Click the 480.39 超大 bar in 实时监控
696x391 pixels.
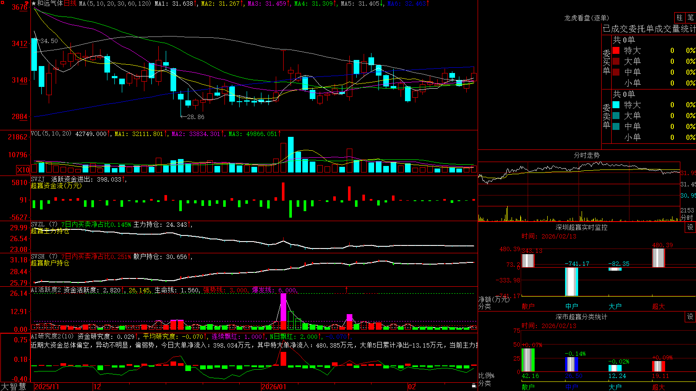click(x=659, y=258)
